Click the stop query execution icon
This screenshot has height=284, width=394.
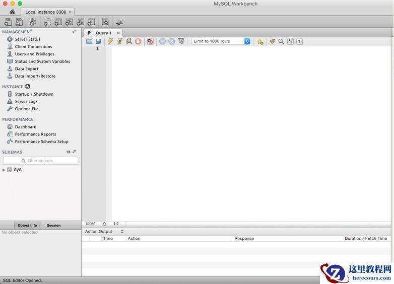point(138,41)
